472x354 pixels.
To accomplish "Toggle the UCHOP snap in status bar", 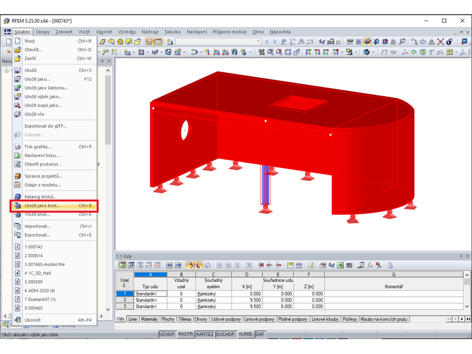I will [x=167, y=334].
